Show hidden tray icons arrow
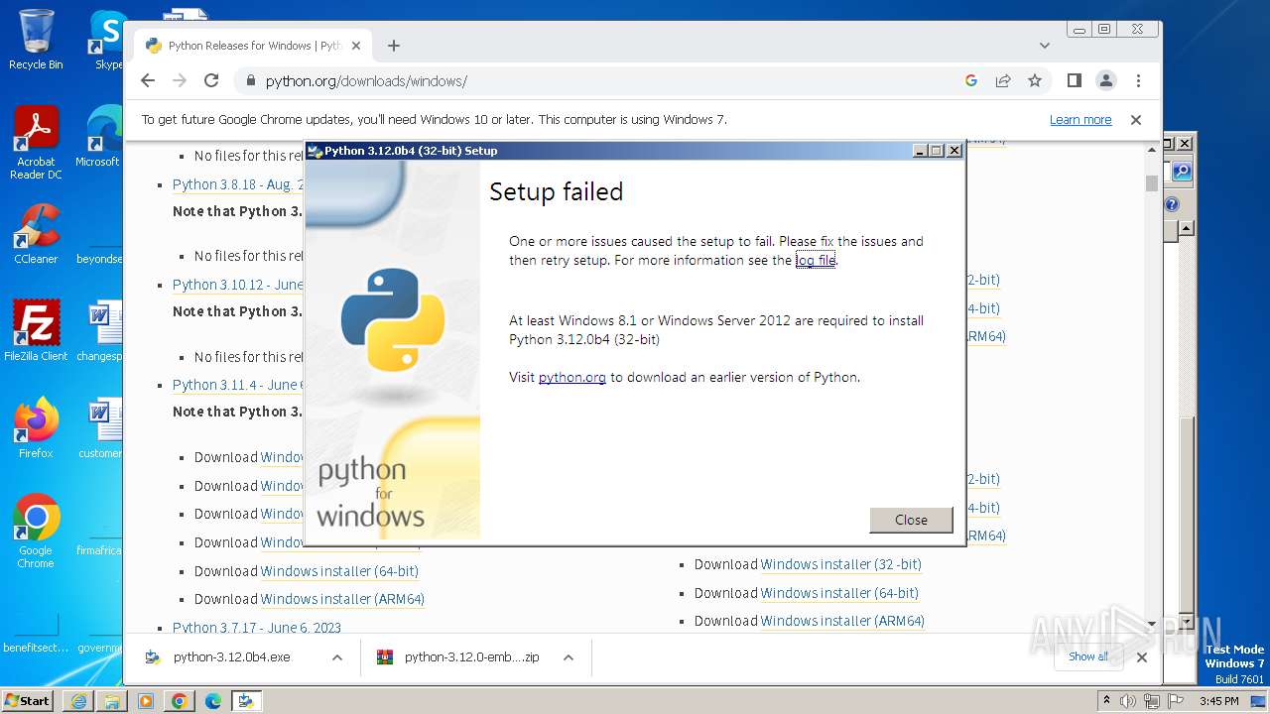 [1106, 701]
